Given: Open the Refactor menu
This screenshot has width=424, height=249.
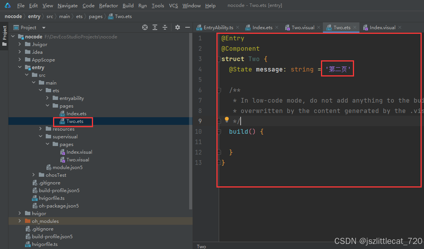Looking at the screenshot, I should [108, 5].
